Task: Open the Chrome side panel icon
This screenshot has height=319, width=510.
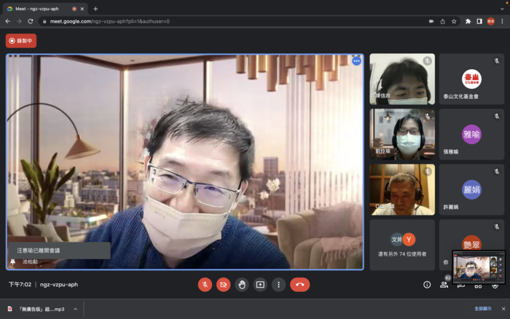Action: [479, 21]
